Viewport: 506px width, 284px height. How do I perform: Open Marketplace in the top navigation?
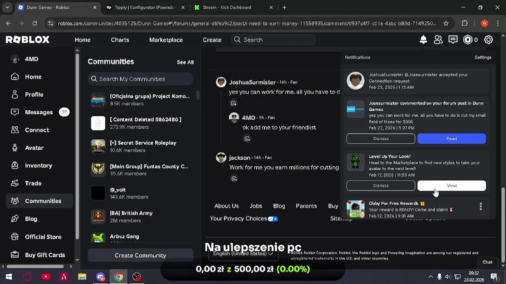click(x=166, y=40)
